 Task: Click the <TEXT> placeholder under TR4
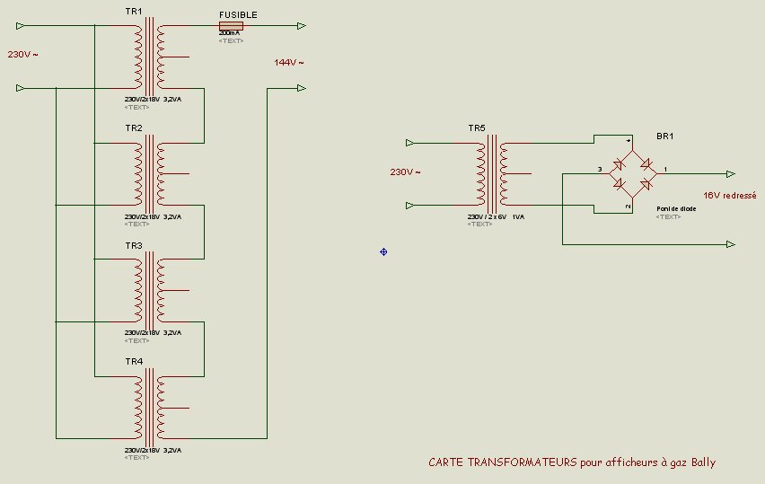[x=137, y=457]
